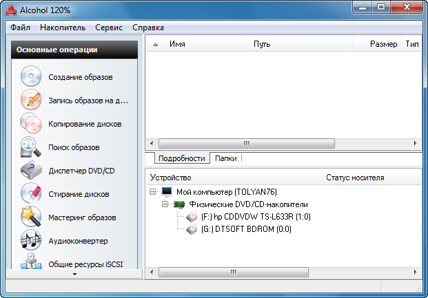Close the Alcohol 120% window
428x298 pixels.
(x=407, y=8)
